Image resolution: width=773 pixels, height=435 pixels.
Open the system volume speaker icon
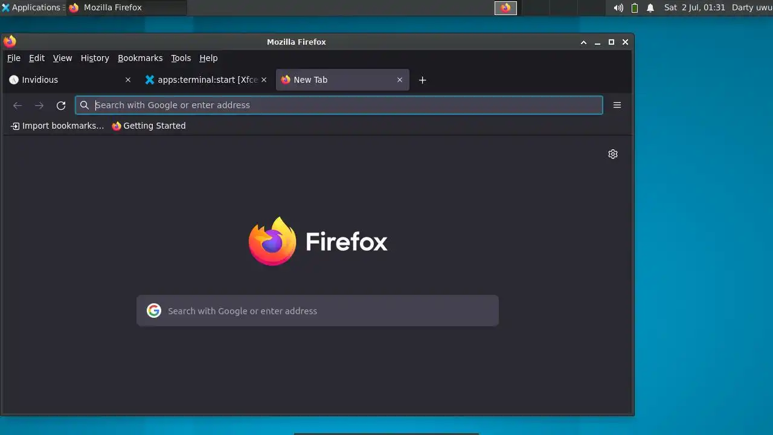618,8
